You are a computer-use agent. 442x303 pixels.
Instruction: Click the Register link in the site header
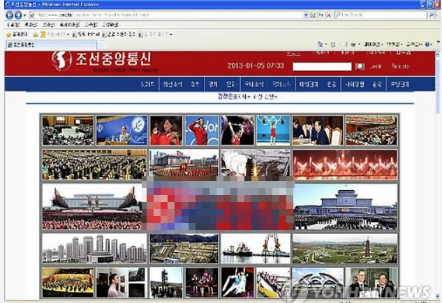(400, 66)
